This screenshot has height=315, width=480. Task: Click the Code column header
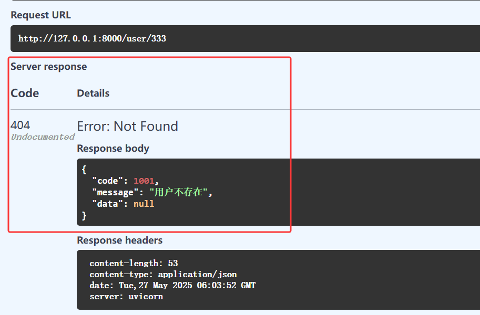pyautogui.click(x=25, y=93)
